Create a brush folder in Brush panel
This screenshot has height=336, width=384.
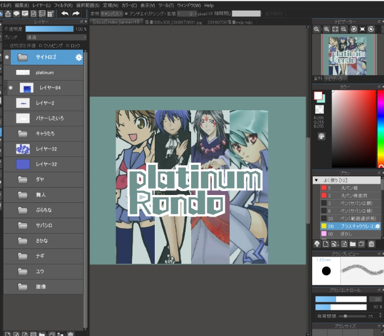pos(353,244)
